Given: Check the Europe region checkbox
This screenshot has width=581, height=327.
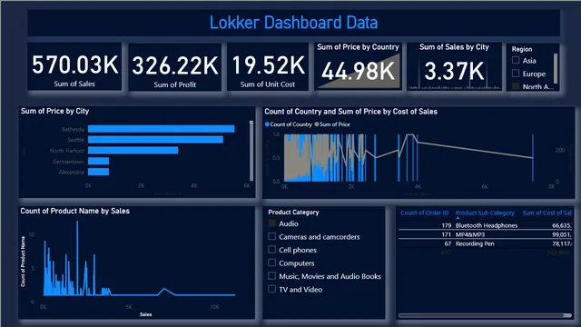Looking at the screenshot, I should (516, 74).
